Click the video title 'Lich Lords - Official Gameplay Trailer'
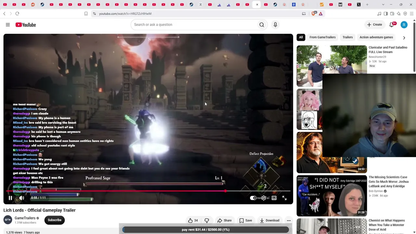 coord(40,210)
